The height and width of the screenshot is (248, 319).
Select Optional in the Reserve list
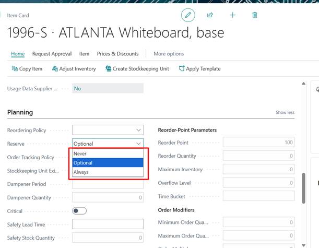pos(108,163)
